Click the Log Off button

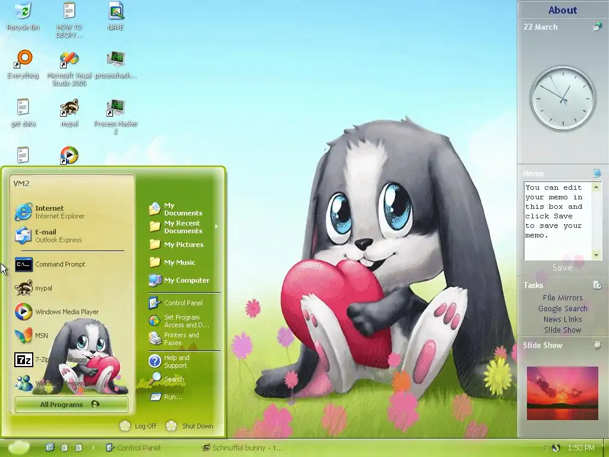[138, 426]
